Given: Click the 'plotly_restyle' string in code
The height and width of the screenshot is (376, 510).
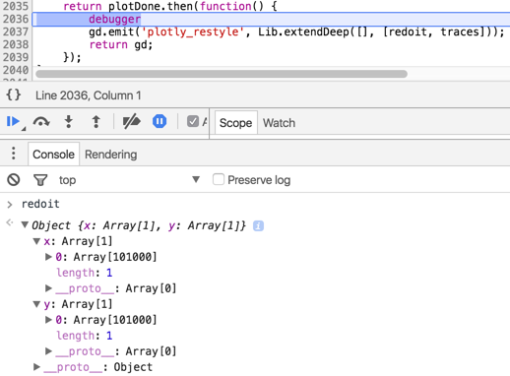Looking at the screenshot, I should pyautogui.click(x=193, y=31).
